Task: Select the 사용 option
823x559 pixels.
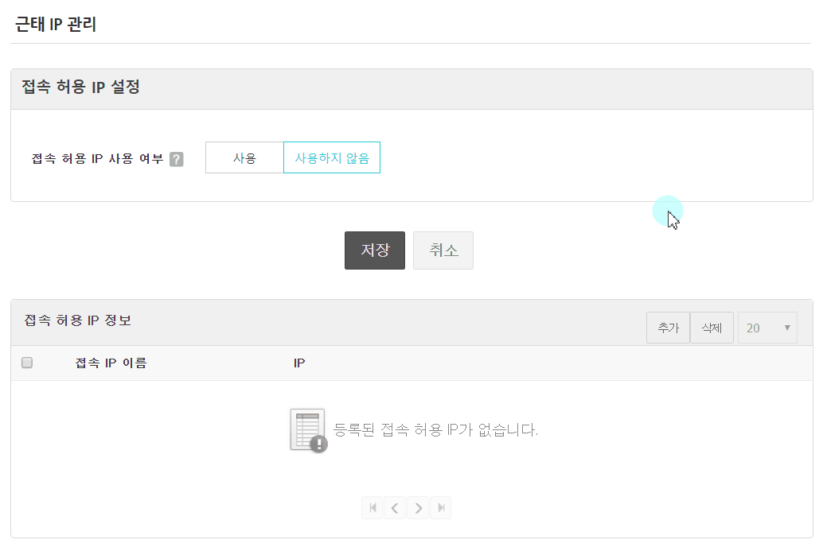Action: click(x=244, y=157)
